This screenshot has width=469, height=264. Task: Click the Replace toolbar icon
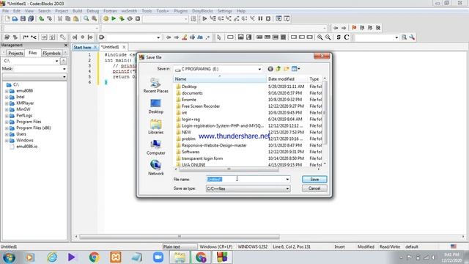(x=95, y=19)
